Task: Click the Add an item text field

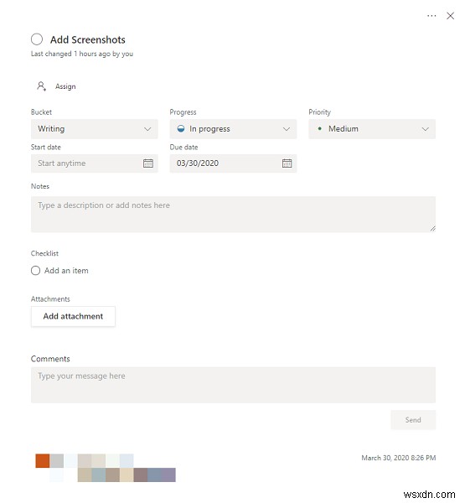Action: click(66, 271)
